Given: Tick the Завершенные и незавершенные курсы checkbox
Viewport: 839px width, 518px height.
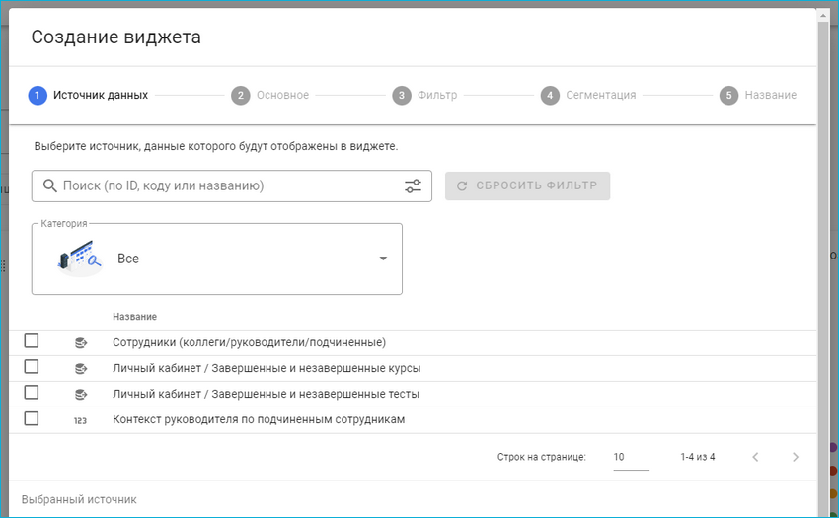Looking at the screenshot, I should 32,367.
